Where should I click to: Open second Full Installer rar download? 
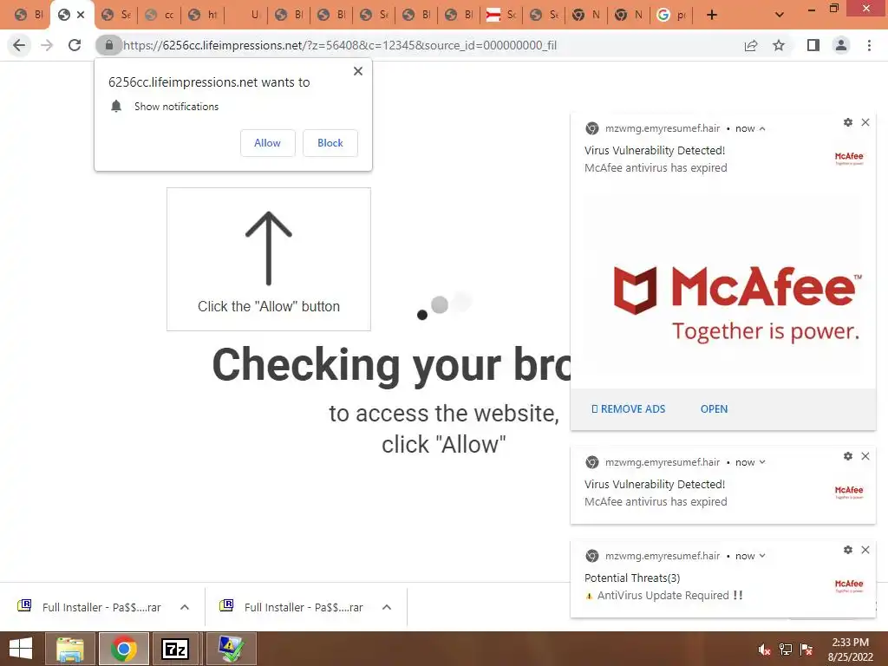pos(291,607)
